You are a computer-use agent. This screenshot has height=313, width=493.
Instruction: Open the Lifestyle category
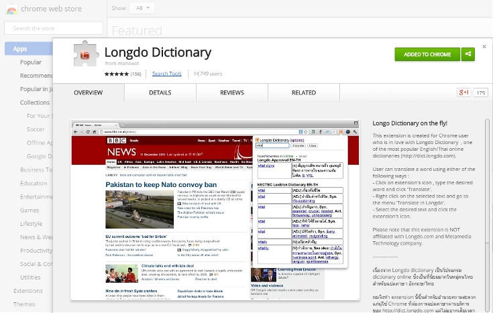(x=31, y=224)
